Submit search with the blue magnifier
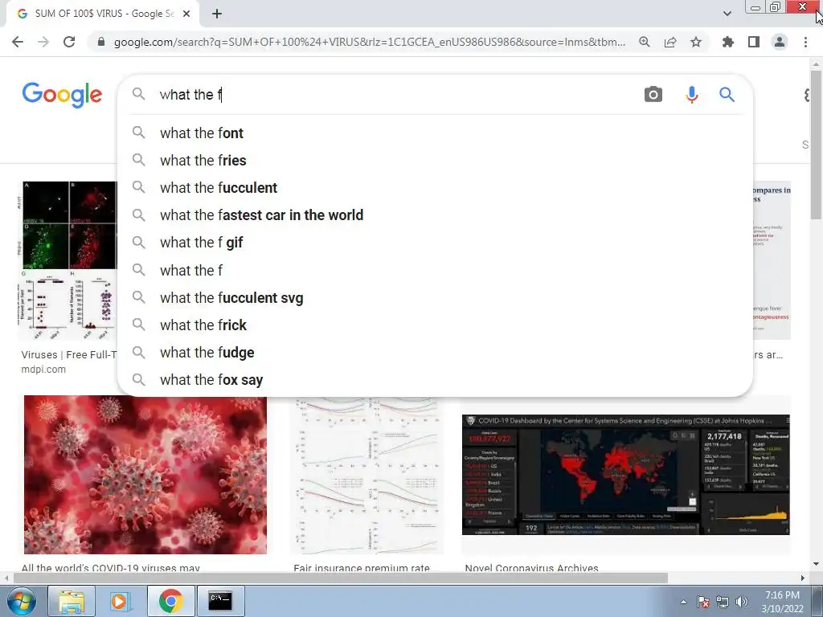 pyautogui.click(x=727, y=95)
